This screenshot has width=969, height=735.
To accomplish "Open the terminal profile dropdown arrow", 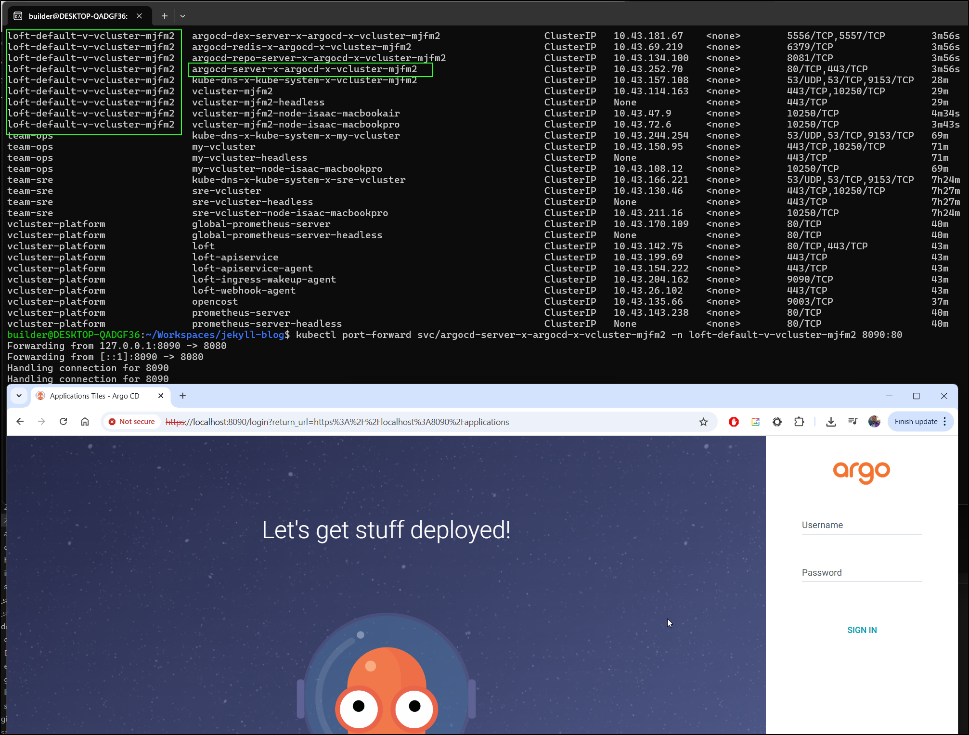I will (182, 16).
